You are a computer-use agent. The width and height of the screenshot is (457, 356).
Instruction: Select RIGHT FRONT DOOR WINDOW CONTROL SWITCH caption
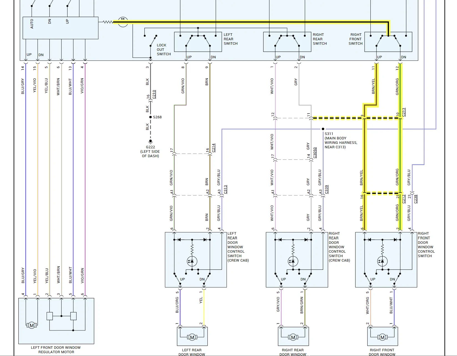[x=426, y=245]
